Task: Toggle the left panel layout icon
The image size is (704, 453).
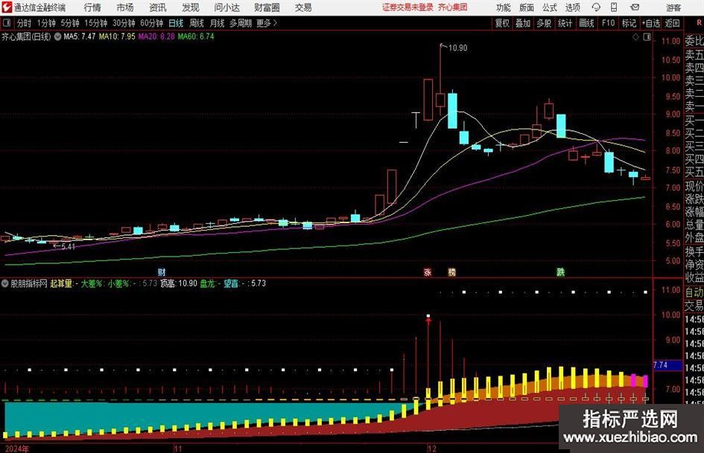Action: [x=7, y=22]
